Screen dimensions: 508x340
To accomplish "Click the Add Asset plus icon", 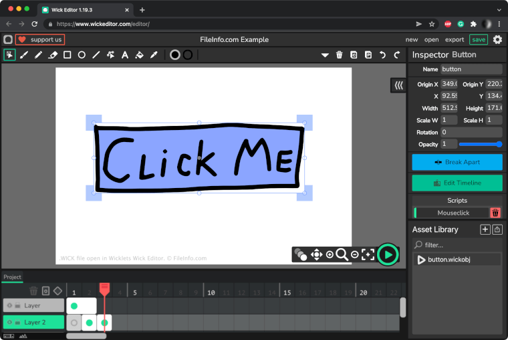I will pos(485,229).
